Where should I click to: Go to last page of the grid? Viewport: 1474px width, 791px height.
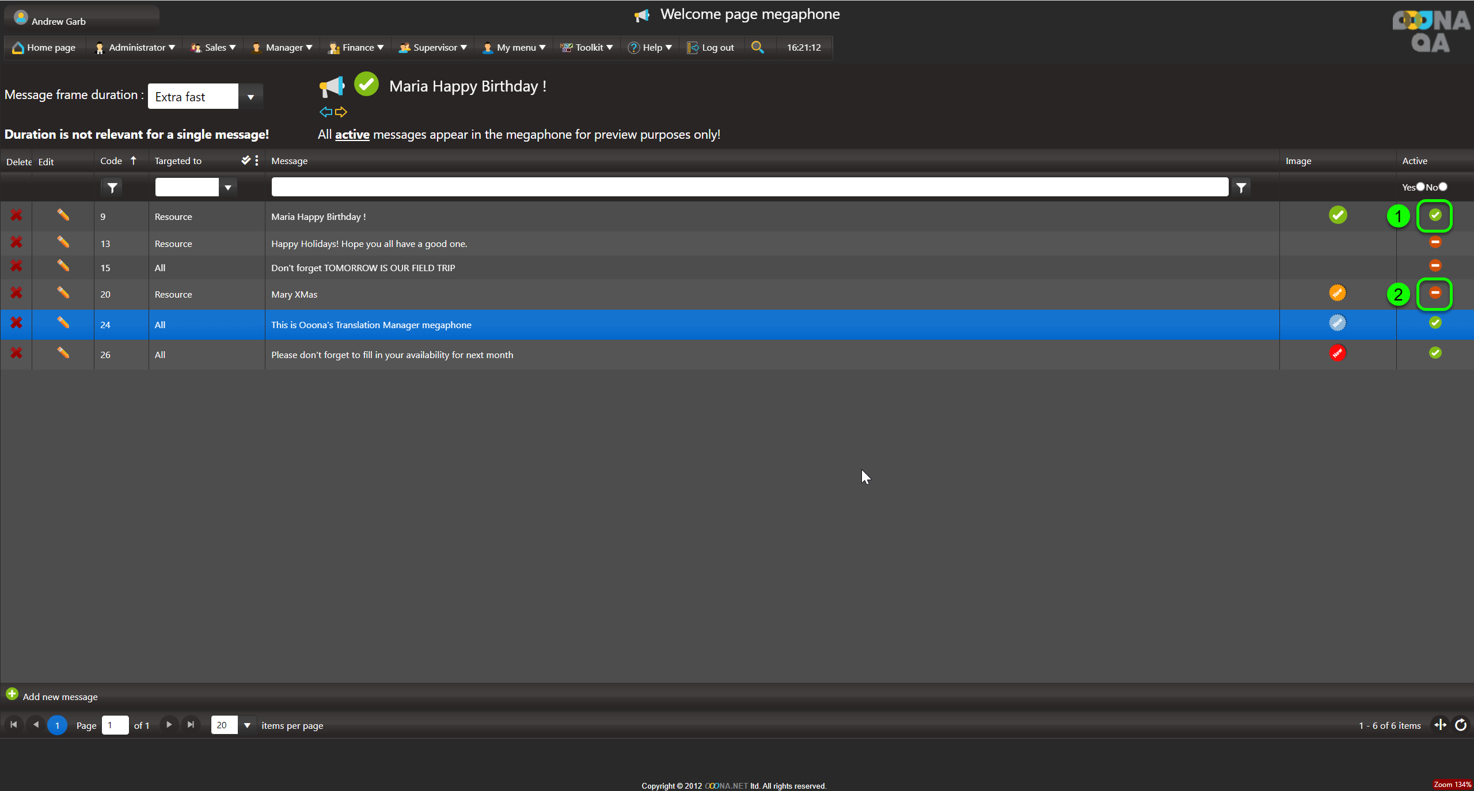[x=191, y=725]
